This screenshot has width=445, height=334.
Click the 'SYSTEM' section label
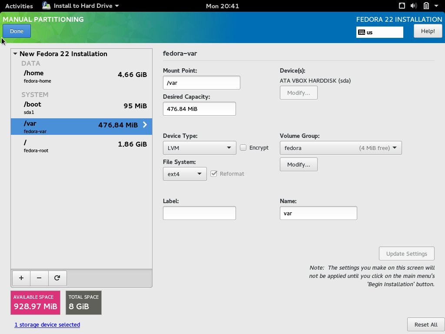[35, 94]
